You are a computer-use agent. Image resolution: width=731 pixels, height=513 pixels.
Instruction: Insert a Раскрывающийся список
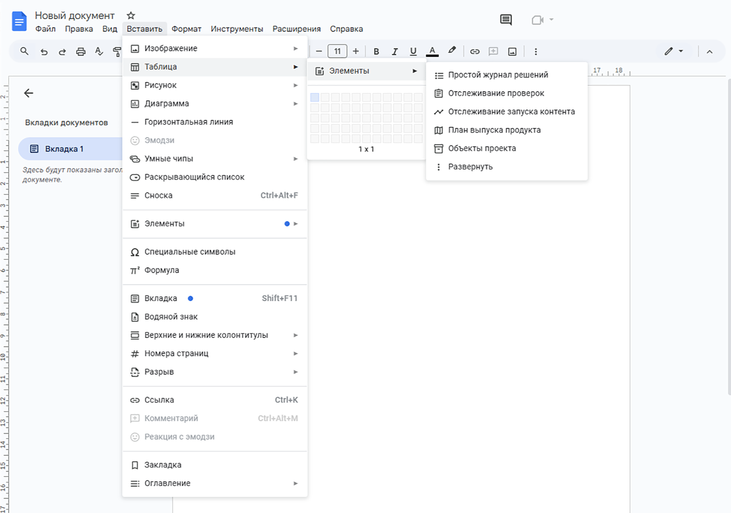point(214,177)
